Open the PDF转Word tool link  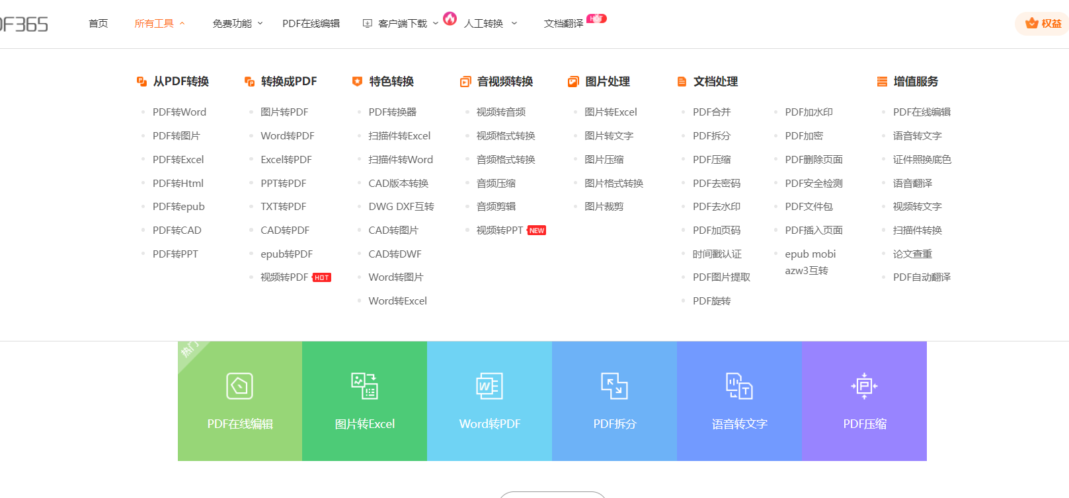point(179,112)
